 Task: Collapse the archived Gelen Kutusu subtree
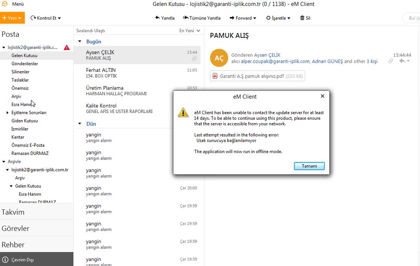pos(11,186)
